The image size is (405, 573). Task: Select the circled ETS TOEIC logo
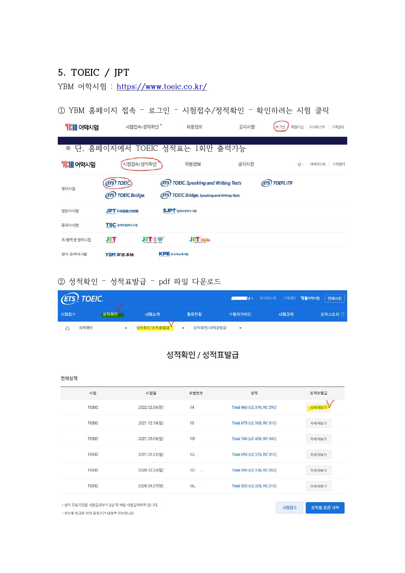118,183
